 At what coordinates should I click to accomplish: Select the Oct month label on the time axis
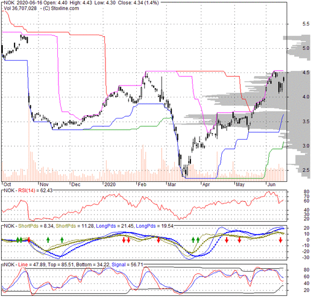coord(8,184)
